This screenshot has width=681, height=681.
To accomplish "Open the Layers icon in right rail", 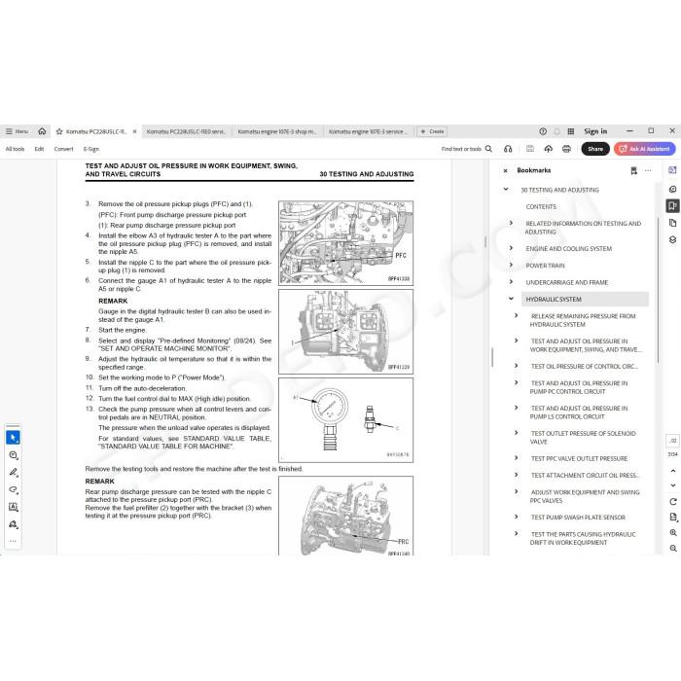I will 672,239.
